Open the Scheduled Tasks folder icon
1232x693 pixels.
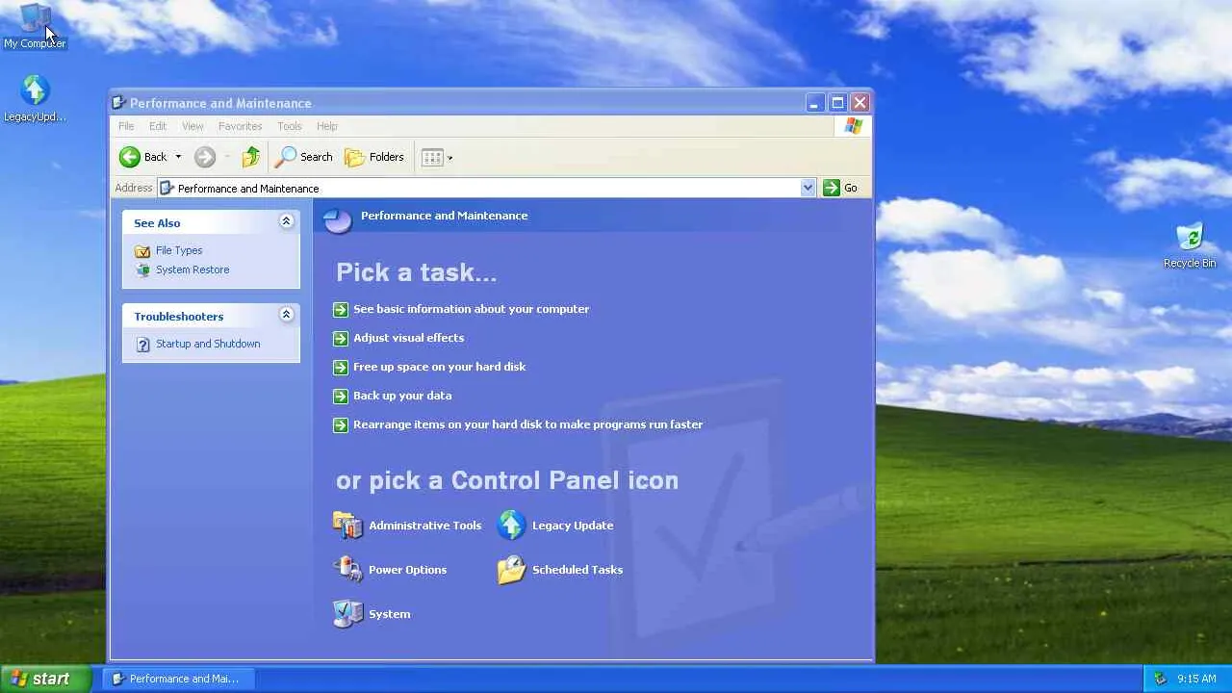click(511, 570)
